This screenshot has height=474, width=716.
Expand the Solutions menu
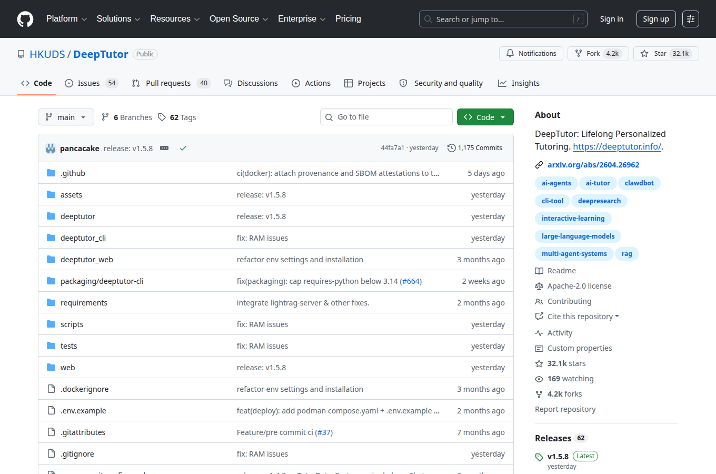pos(118,19)
